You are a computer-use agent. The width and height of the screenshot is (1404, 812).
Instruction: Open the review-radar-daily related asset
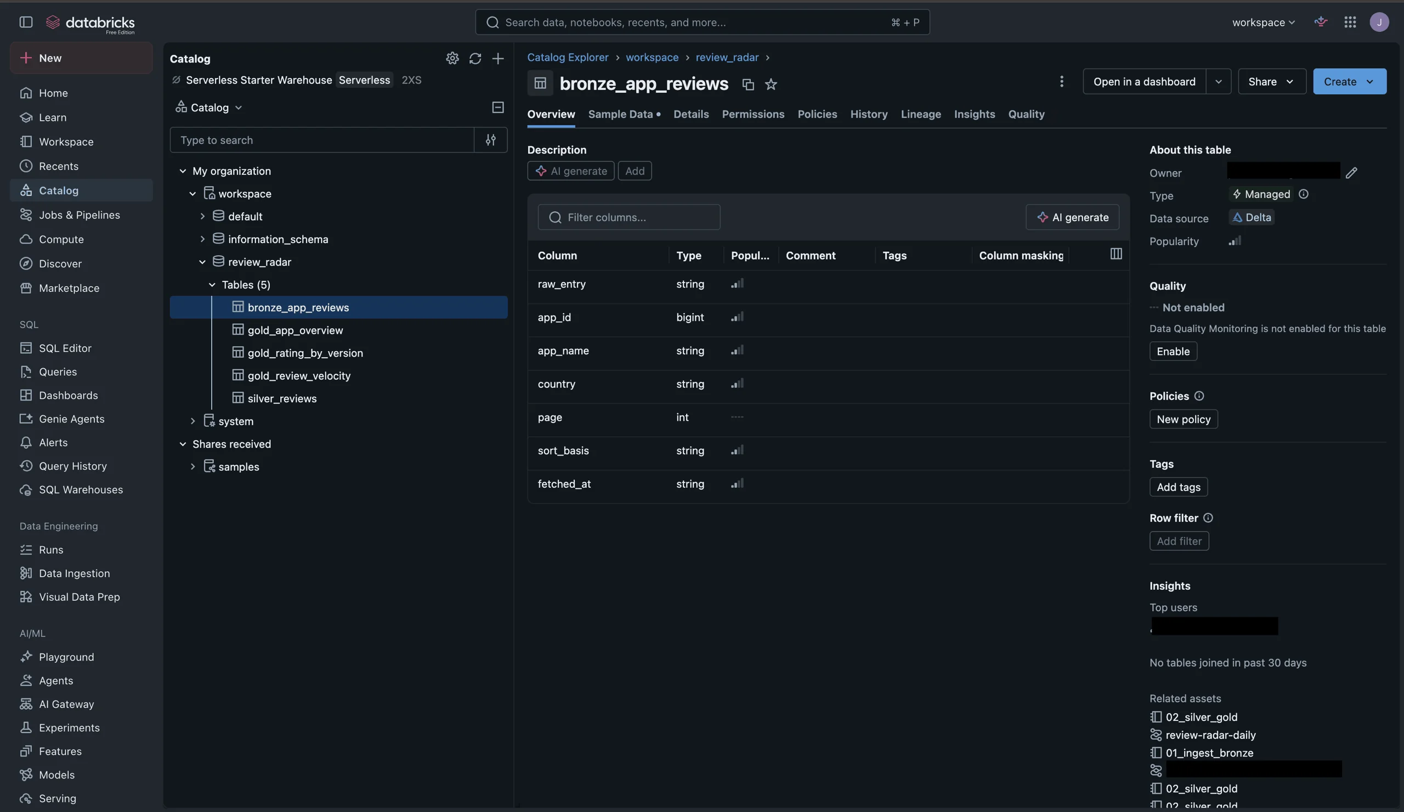click(1210, 735)
